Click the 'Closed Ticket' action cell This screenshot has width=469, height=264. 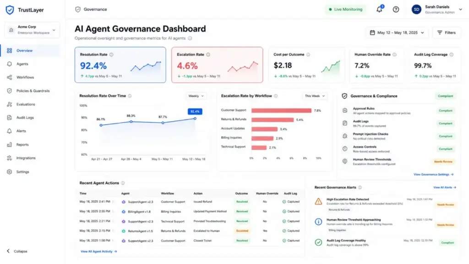tap(202, 241)
